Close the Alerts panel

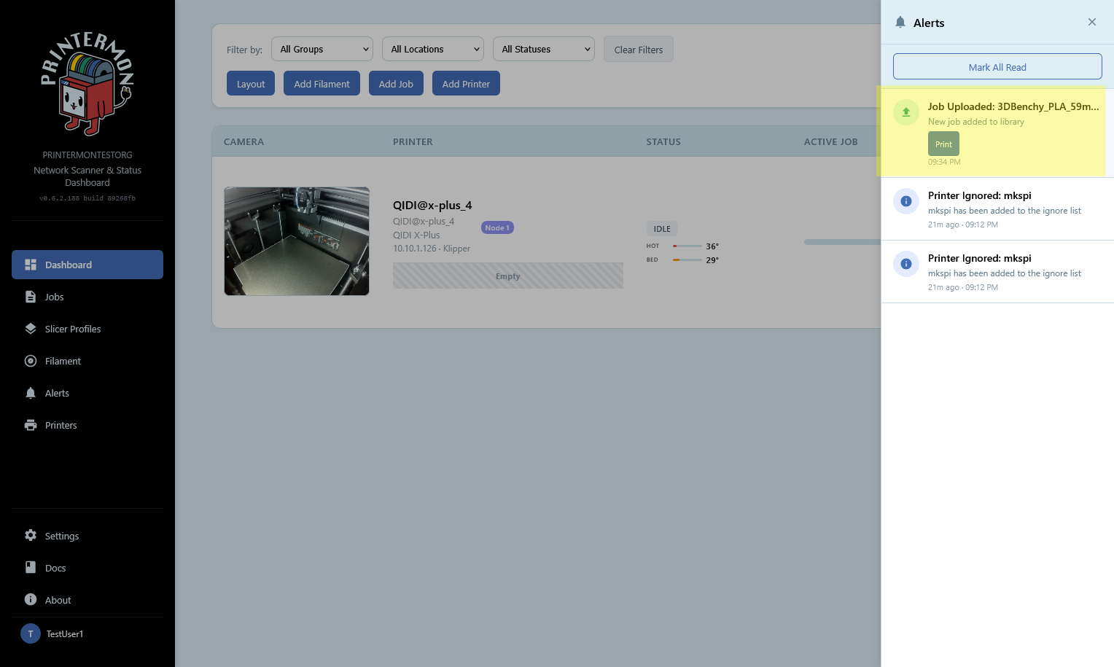click(x=1091, y=22)
